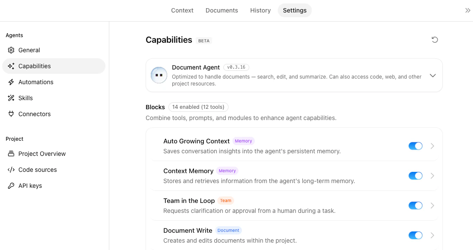
Task: Open Team in the Loop details chevron
Action: [432, 206]
